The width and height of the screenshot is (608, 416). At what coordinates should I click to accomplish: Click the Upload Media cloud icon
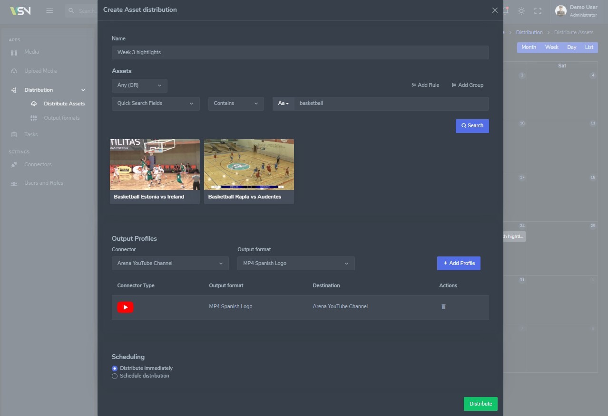click(x=14, y=71)
